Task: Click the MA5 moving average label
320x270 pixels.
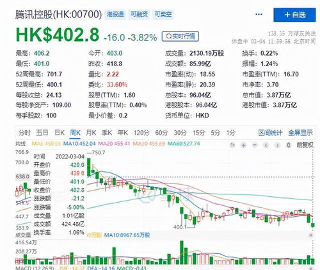Action: pyautogui.click(x=46, y=144)
